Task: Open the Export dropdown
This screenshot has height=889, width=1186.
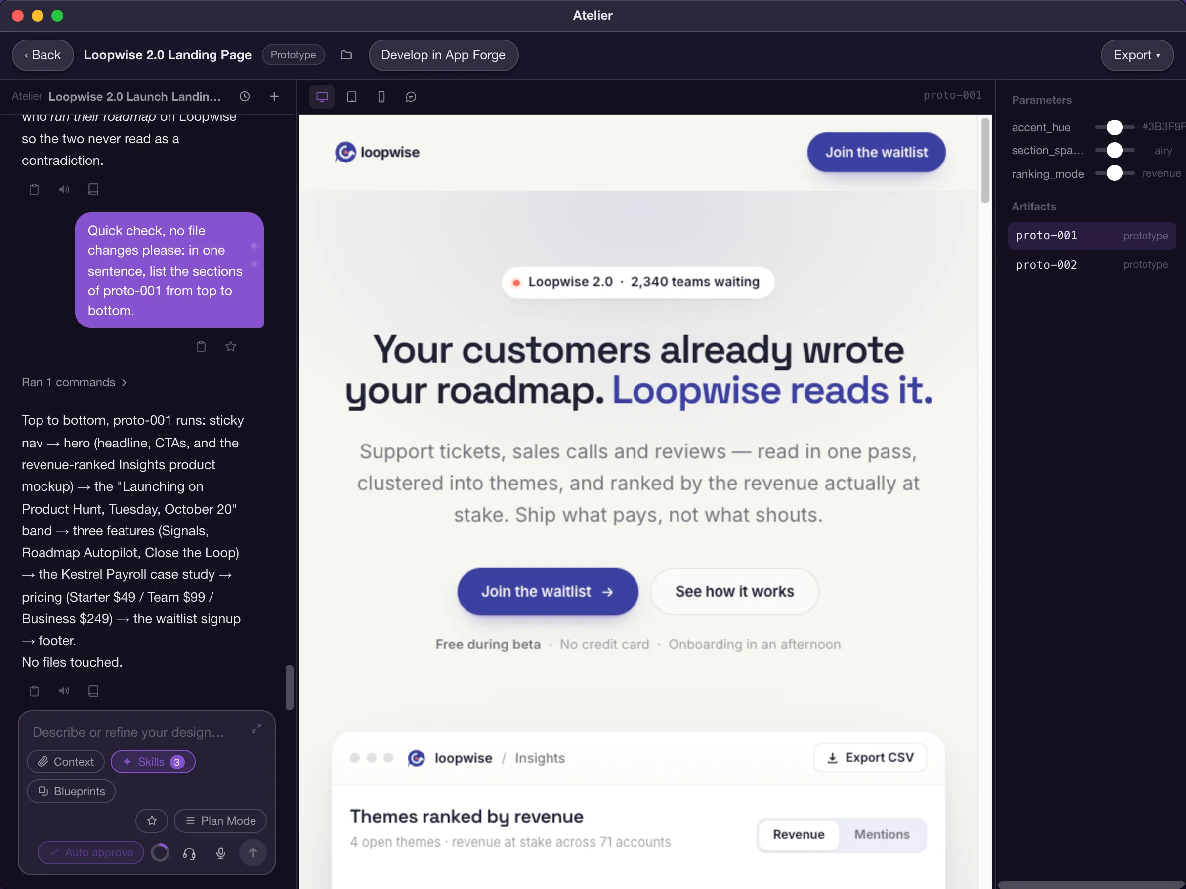Action: click(x=1137, y=55)
